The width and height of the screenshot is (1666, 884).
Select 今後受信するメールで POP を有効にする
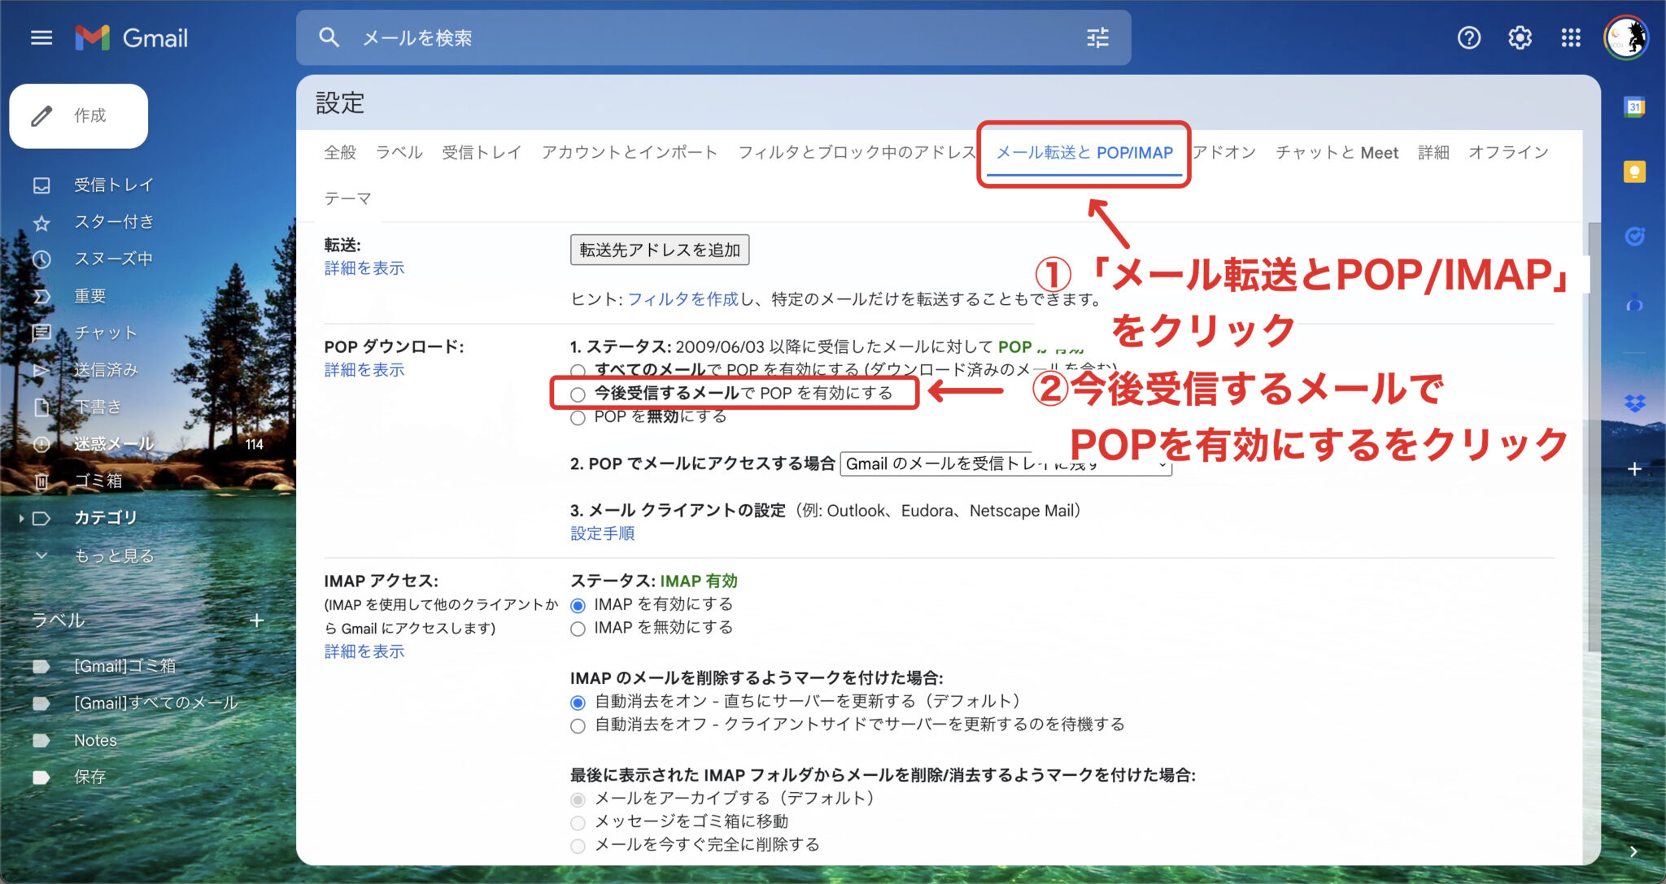point(578,394)
